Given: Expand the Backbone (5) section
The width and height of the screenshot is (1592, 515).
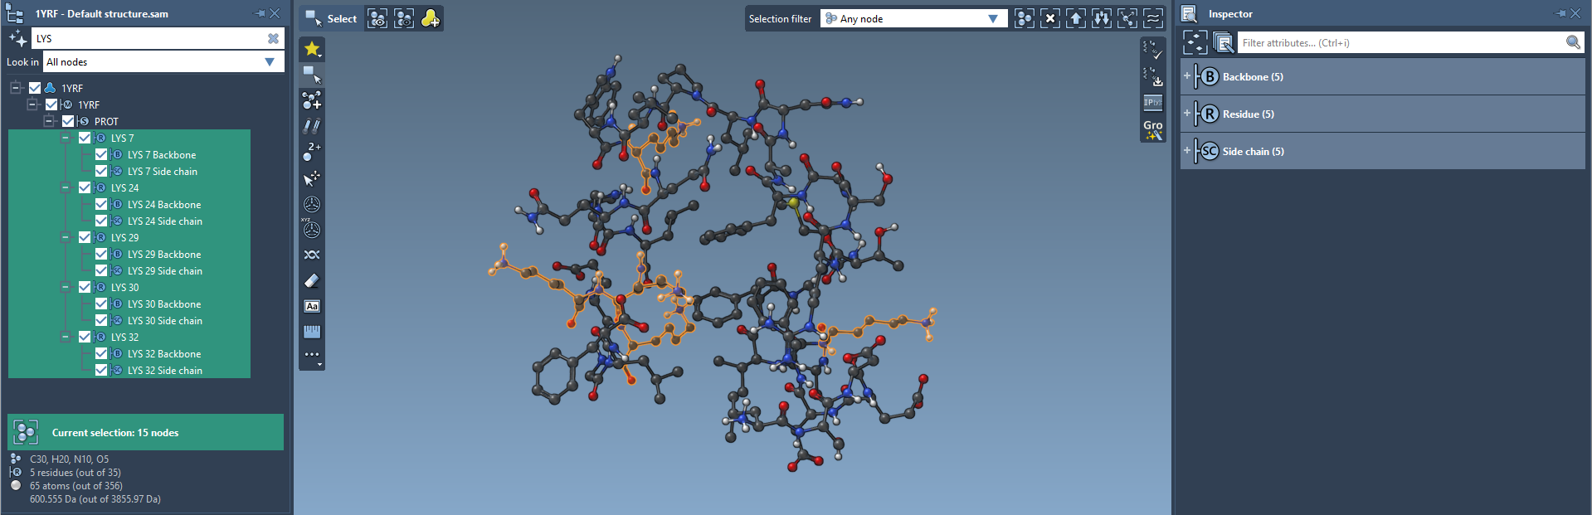Looking at the screenshot, I should [x=1186, y=76].
